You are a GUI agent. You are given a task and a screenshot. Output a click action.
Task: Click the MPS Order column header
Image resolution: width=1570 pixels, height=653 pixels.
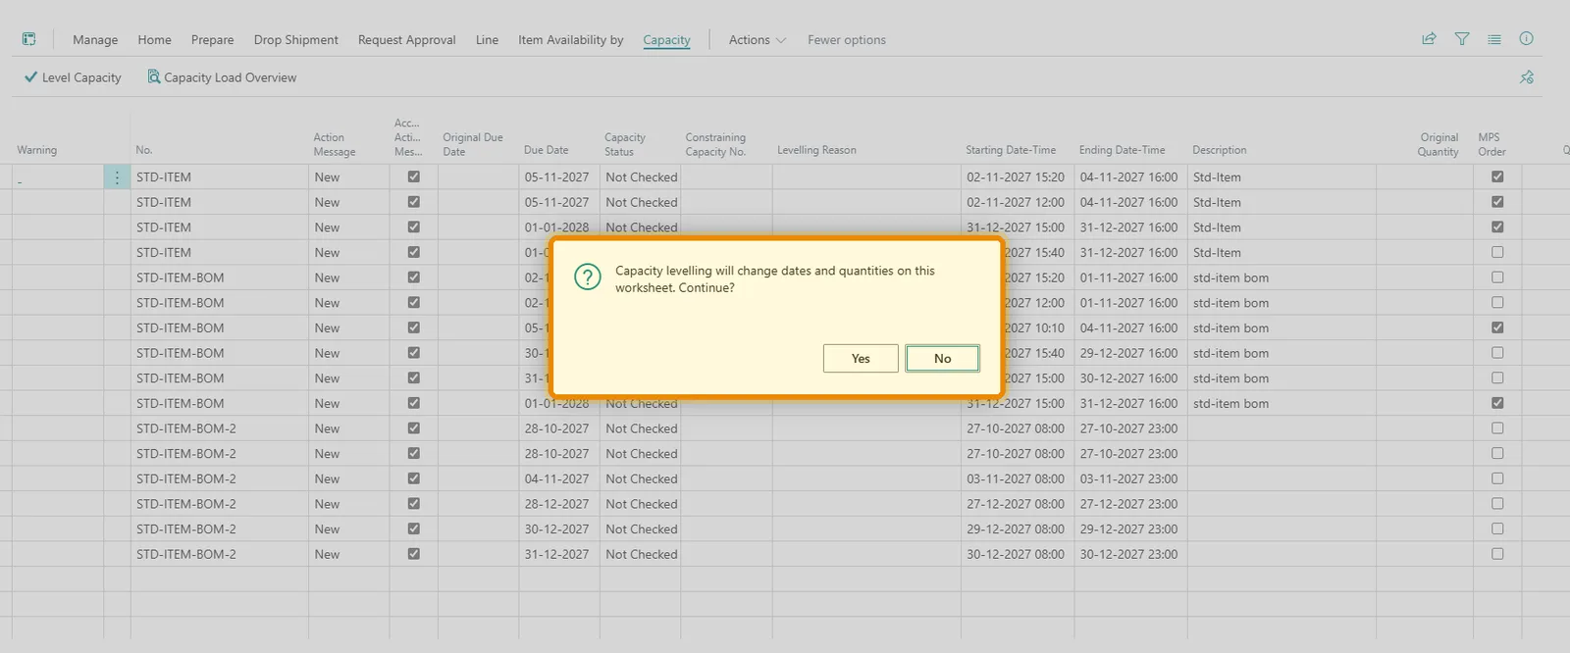[1492, 144]
